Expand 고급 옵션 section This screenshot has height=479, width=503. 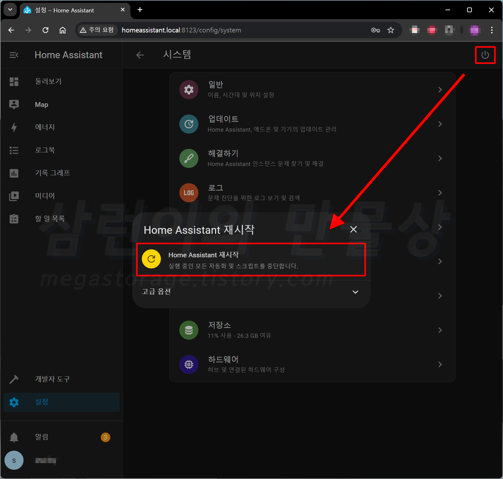(x=251, y=292)
